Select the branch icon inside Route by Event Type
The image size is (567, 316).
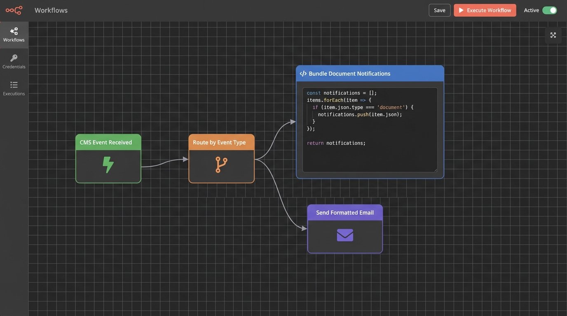[221, 164]
